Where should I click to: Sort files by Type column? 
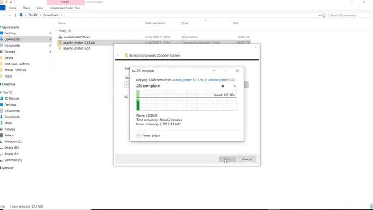185,23
